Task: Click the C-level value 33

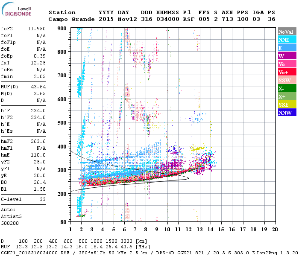Action: pyautogui.click(x=43, y=199)
